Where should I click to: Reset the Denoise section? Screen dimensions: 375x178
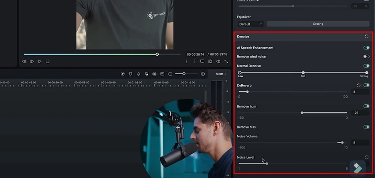[x=366, y=37]
